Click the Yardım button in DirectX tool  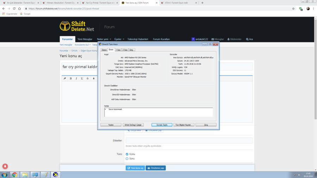pyautogui.click(x=111, y=125)
